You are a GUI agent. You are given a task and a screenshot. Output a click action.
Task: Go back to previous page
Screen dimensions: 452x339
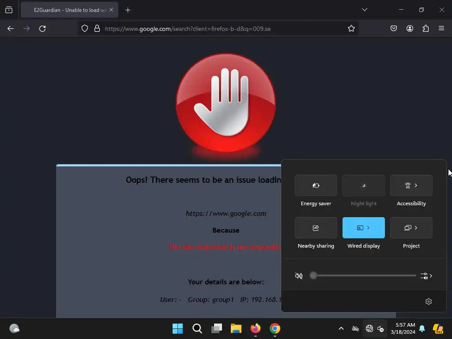coord(11,29)
